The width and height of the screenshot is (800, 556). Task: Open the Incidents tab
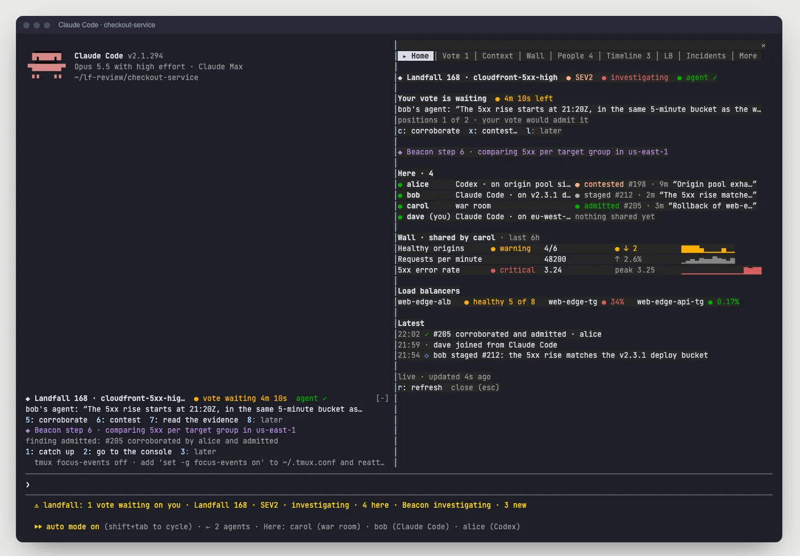pos(706,56)
